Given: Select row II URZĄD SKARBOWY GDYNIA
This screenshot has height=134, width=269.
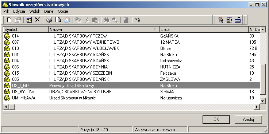Looking at the screenshot, I should 132,67.
